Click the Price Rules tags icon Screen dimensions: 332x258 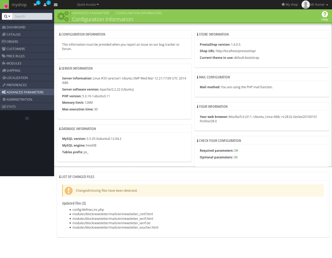pyautogui.click(x=4, y=56)
